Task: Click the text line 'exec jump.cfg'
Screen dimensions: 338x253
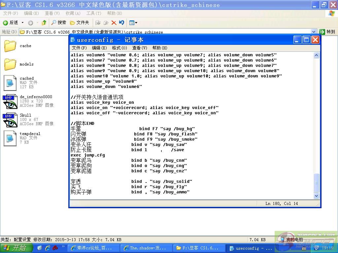Action: [88, 155]
